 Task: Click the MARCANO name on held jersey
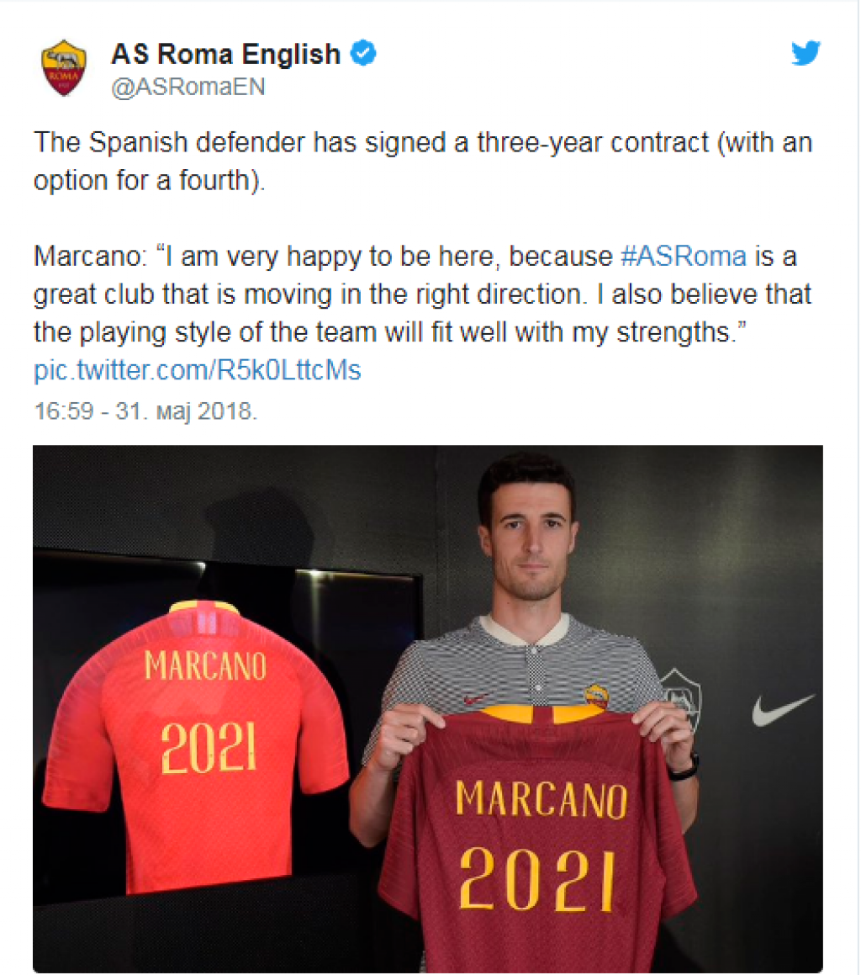tap(541, 799)
